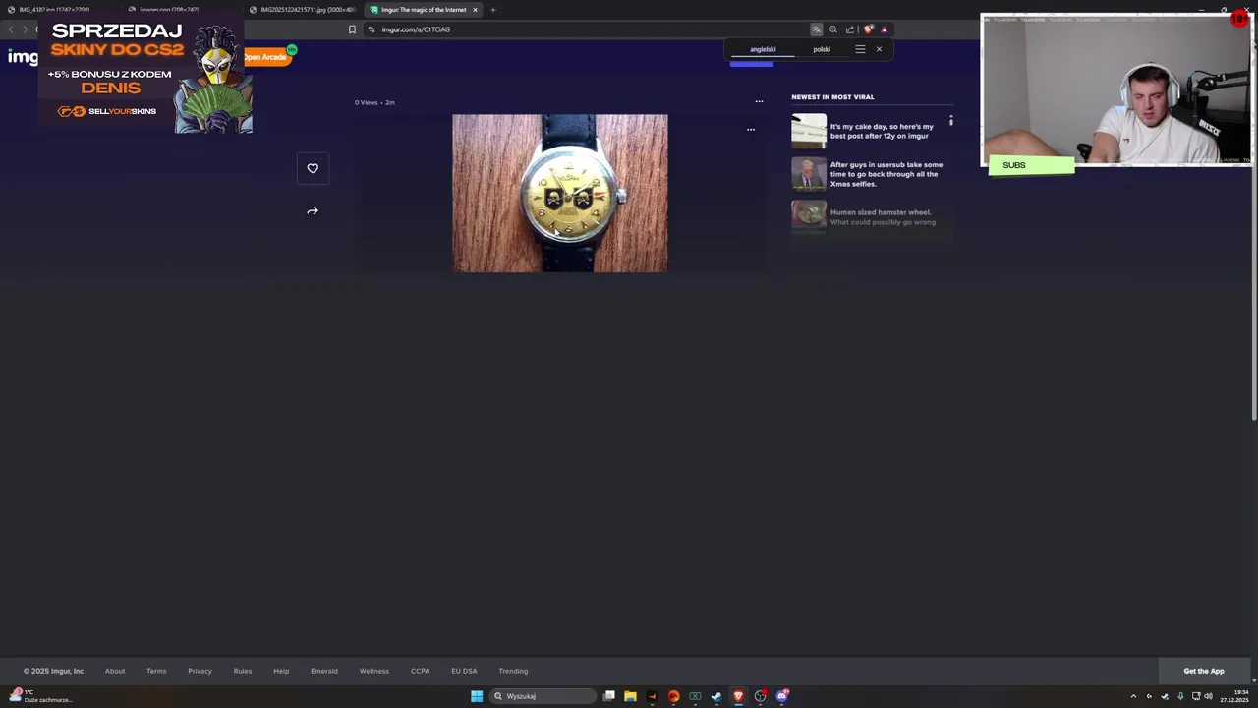Select angielski tab in translate popup

763,49
